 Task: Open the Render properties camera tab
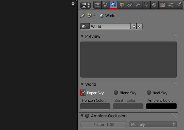coord(97,5)
